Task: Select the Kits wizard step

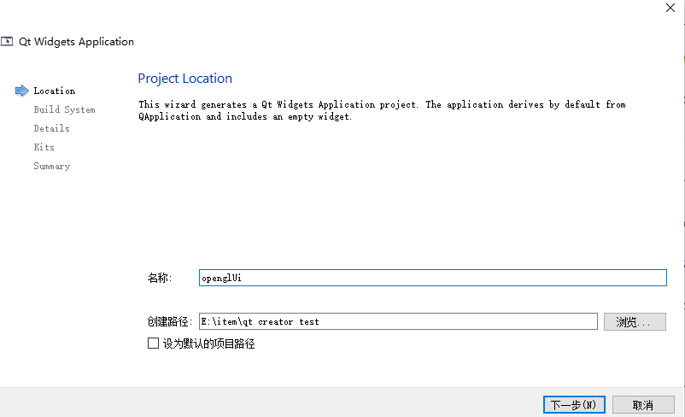Action: 44,147
